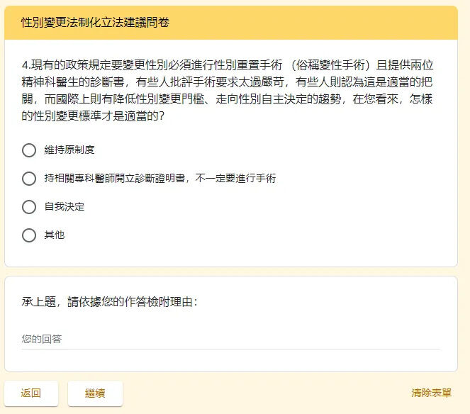The image size is (470, 414).
Task: Click the question line ending 才是適當的?
Action: click(x=93, y=116)
